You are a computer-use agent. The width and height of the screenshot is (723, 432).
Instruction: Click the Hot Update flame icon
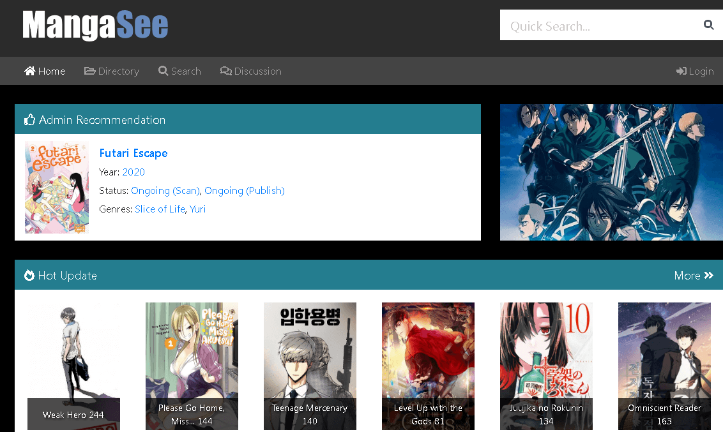[29, 276]
